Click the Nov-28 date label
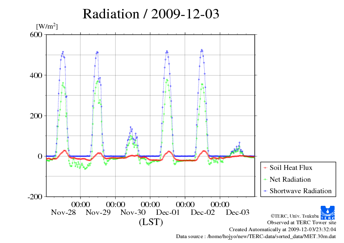Screen dimensions: 344x243 coord(63,212)
